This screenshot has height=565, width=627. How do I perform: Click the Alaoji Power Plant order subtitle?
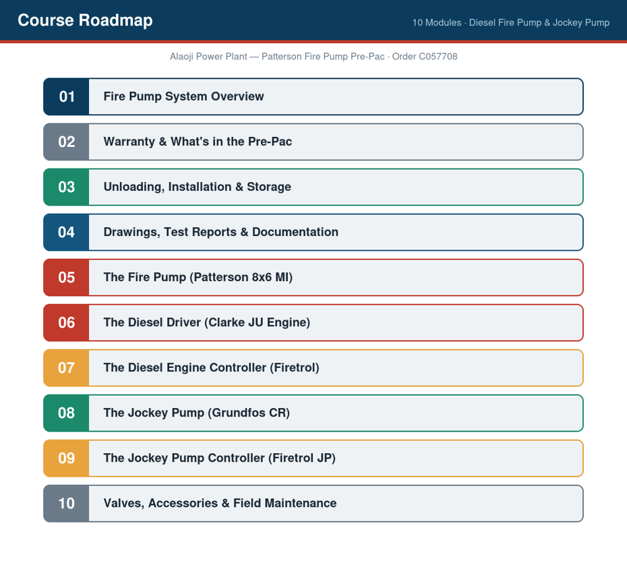pyautogui.click(x=313, y=57)
